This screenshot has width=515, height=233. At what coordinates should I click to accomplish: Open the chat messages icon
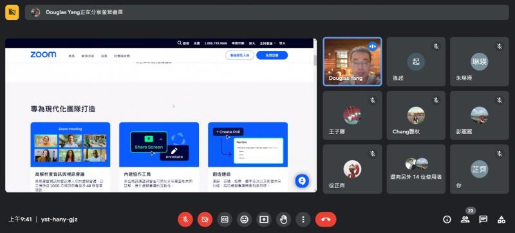pyautogui.click(x=483, y=219)
